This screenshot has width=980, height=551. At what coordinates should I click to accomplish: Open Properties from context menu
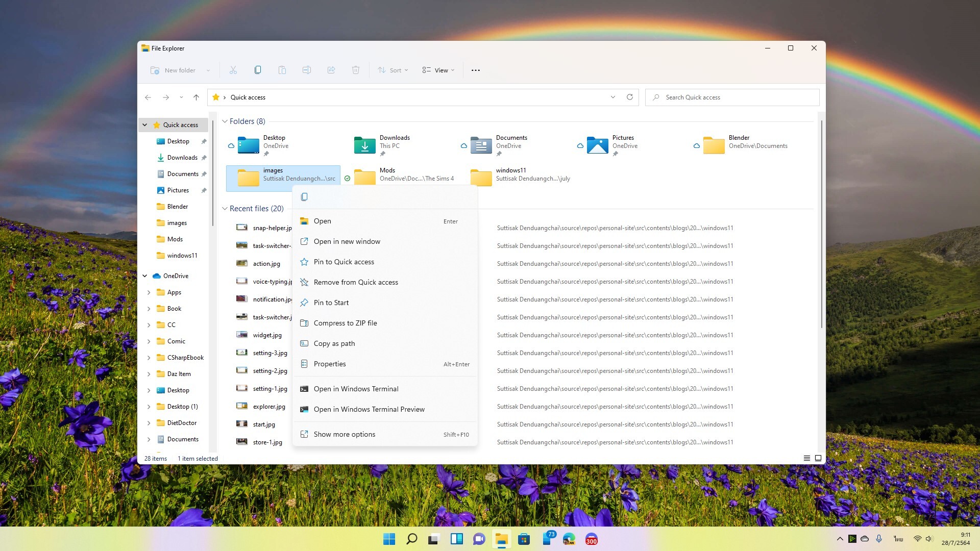[x=385, y=364]
